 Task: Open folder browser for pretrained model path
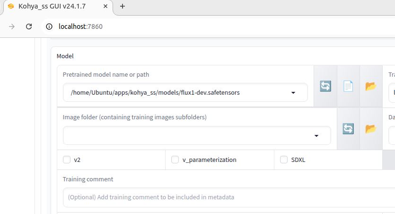(370, 86)
